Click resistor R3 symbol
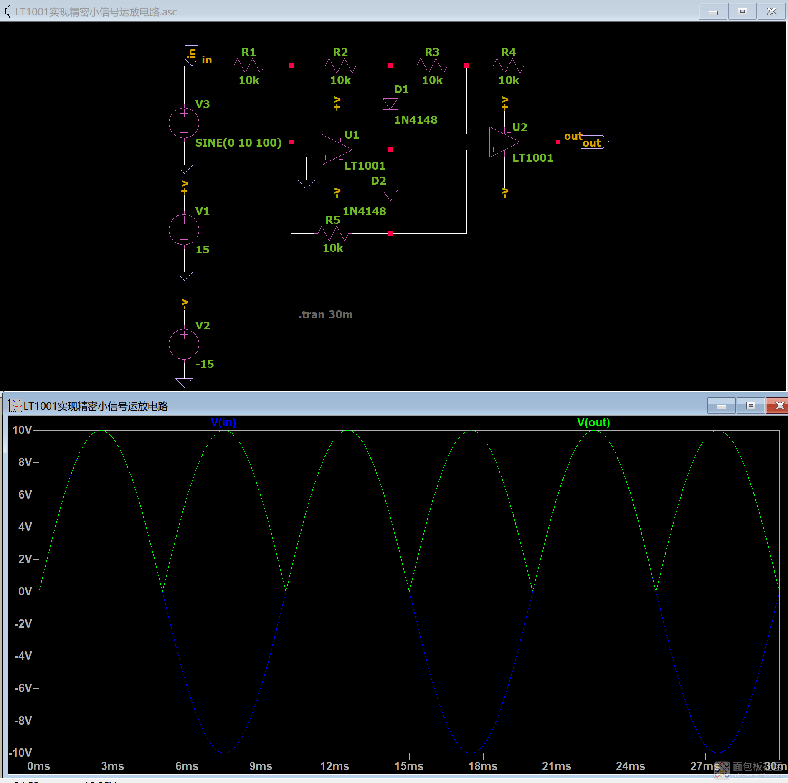 [x=432, y=66]
